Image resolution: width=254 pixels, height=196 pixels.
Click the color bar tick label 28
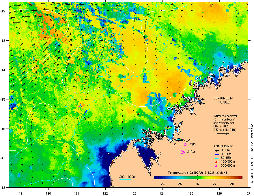pos(232,184)
